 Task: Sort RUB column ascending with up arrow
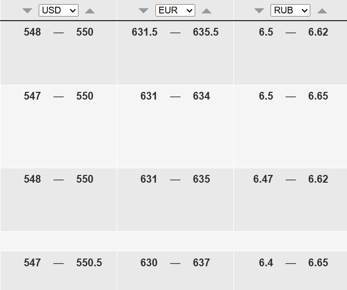(x=322, y=11)
